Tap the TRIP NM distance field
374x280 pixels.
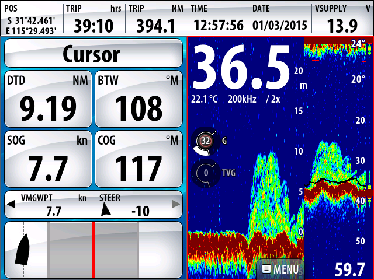155,18
